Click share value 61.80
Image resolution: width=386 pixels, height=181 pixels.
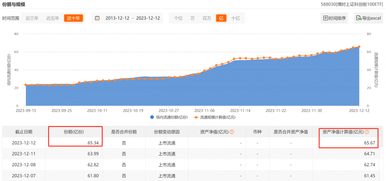tap(94, 176)
